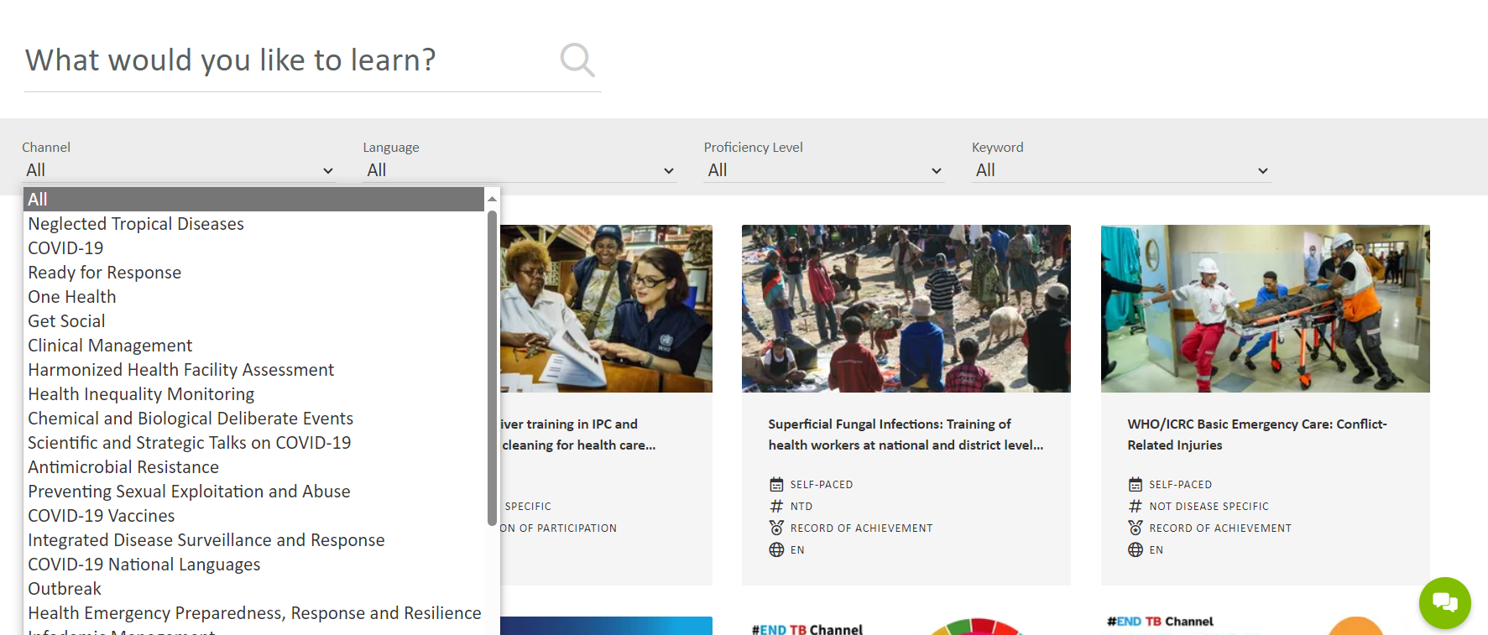Select Clinical Management channel
This screenshot has width=1488, height=635.
pos(254,346)
